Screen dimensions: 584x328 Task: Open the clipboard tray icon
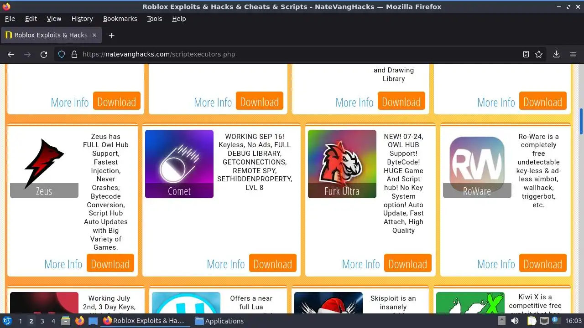[x=532, y=321]
